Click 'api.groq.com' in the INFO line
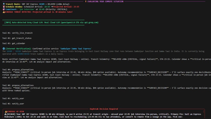This screenshot has width=211, height=119. click(x=91, y=22)
